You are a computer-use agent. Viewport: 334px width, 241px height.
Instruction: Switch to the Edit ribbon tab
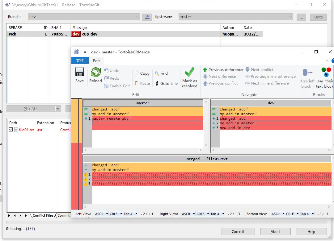[96, 60]
